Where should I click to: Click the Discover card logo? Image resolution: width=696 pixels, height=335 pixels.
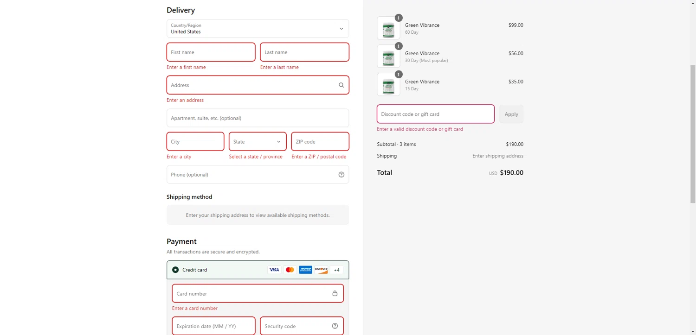(321, 270)
